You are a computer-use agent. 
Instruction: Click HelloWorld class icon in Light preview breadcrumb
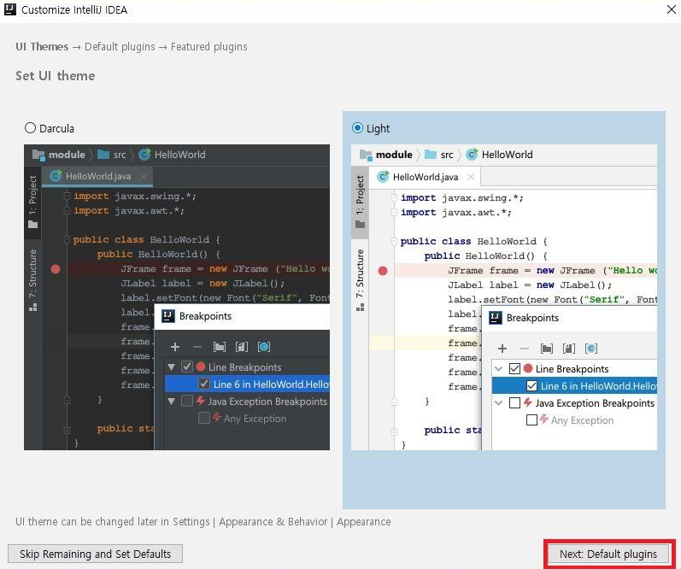(x=472, y=154)
